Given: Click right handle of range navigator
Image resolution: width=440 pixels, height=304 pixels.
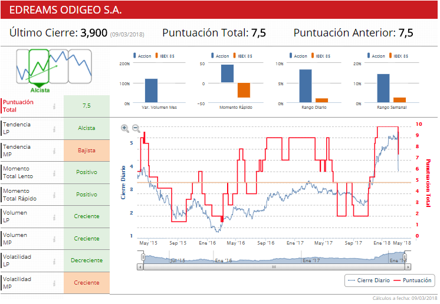Looking at the screenshot, I should 405,257.
